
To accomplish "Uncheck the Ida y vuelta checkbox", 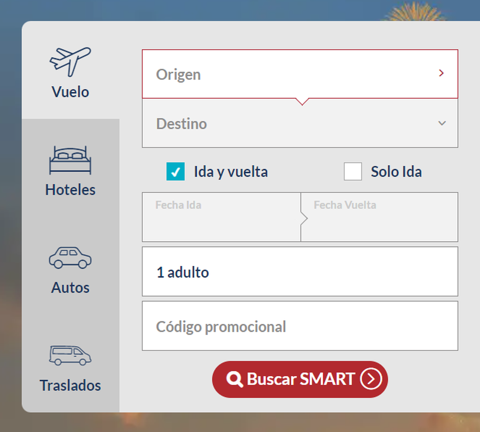I will [x=176, y=171].
